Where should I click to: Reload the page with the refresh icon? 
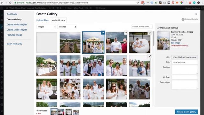click(10, 3)
